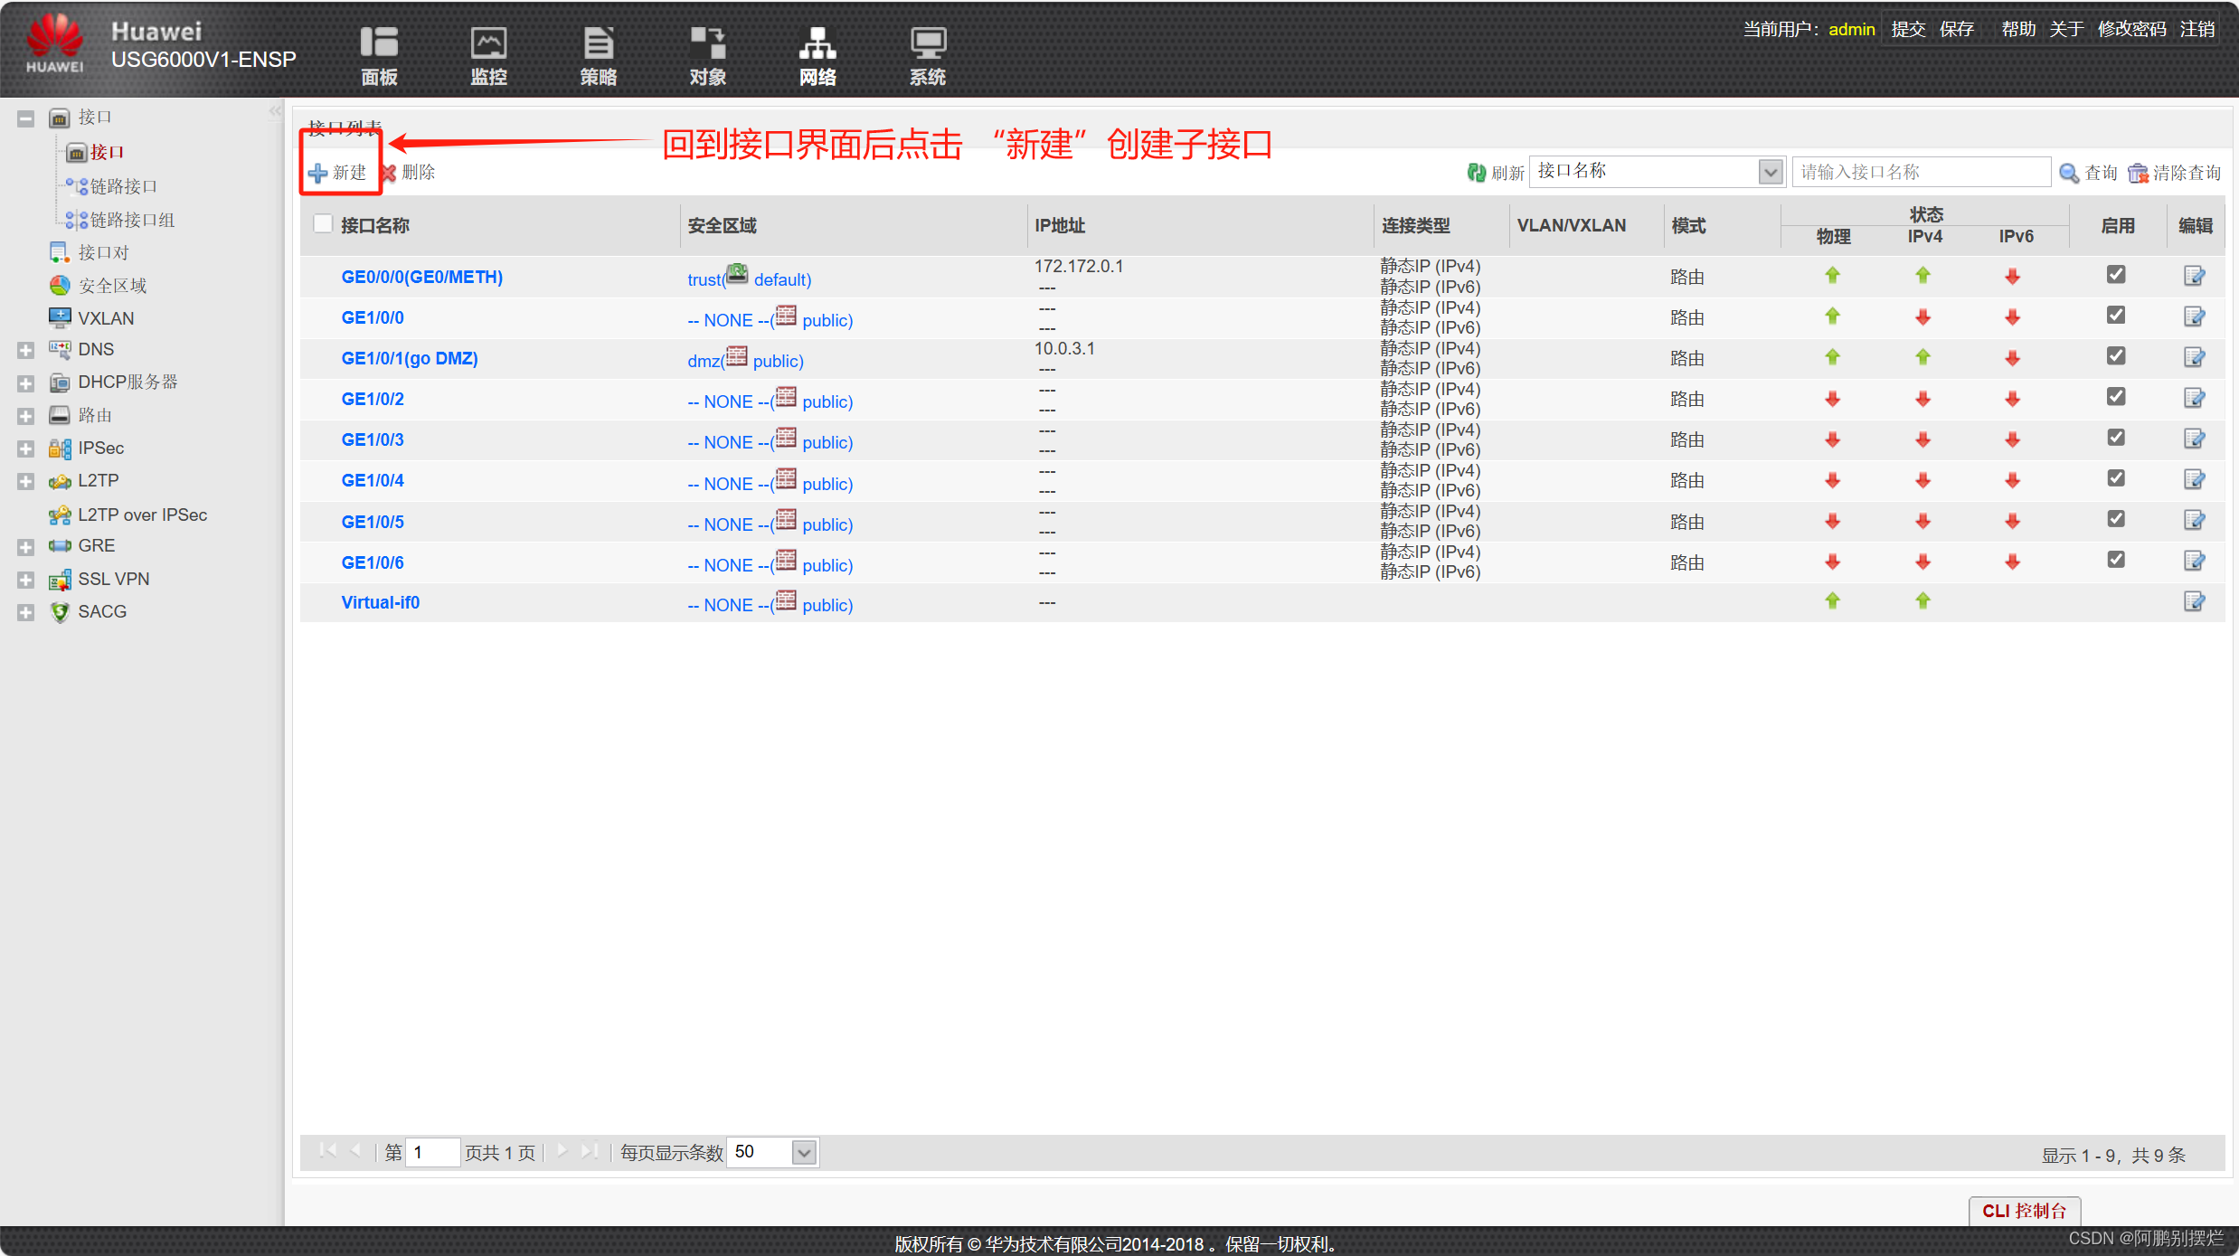The image size is (2239, 1256).
Task: Open the per-page count dropdown
Action: (803, 1153)
